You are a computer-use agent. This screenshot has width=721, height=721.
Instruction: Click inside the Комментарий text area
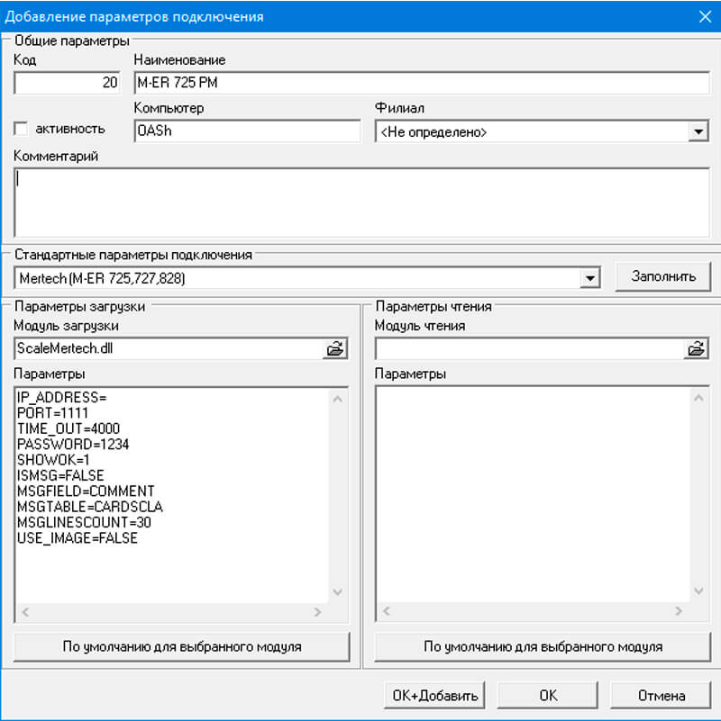click(361, 202)
